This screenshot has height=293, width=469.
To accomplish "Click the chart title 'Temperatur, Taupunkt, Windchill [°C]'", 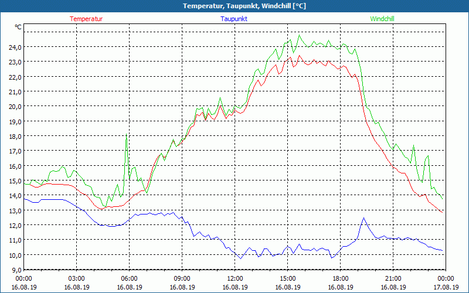I will point(244,6).
